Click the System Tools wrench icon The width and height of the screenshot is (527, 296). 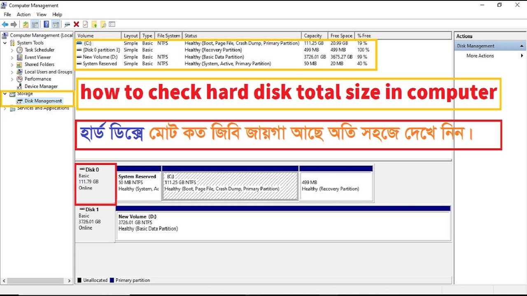(12, 43)
